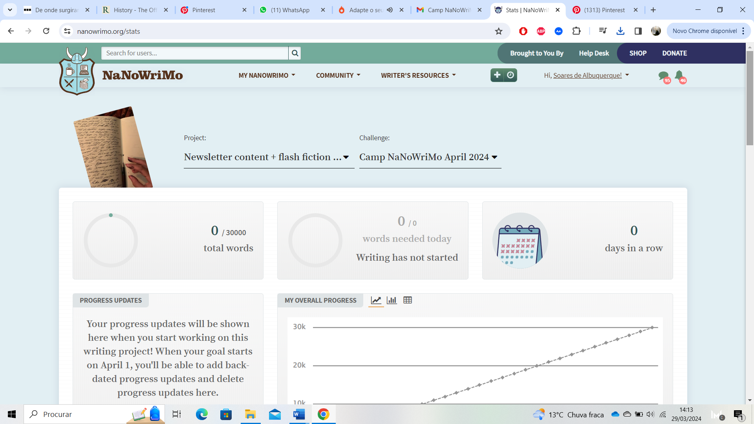Expand the MY NANOWRIMO menu
The image size is (754, 424).
(x=267, y=75)
